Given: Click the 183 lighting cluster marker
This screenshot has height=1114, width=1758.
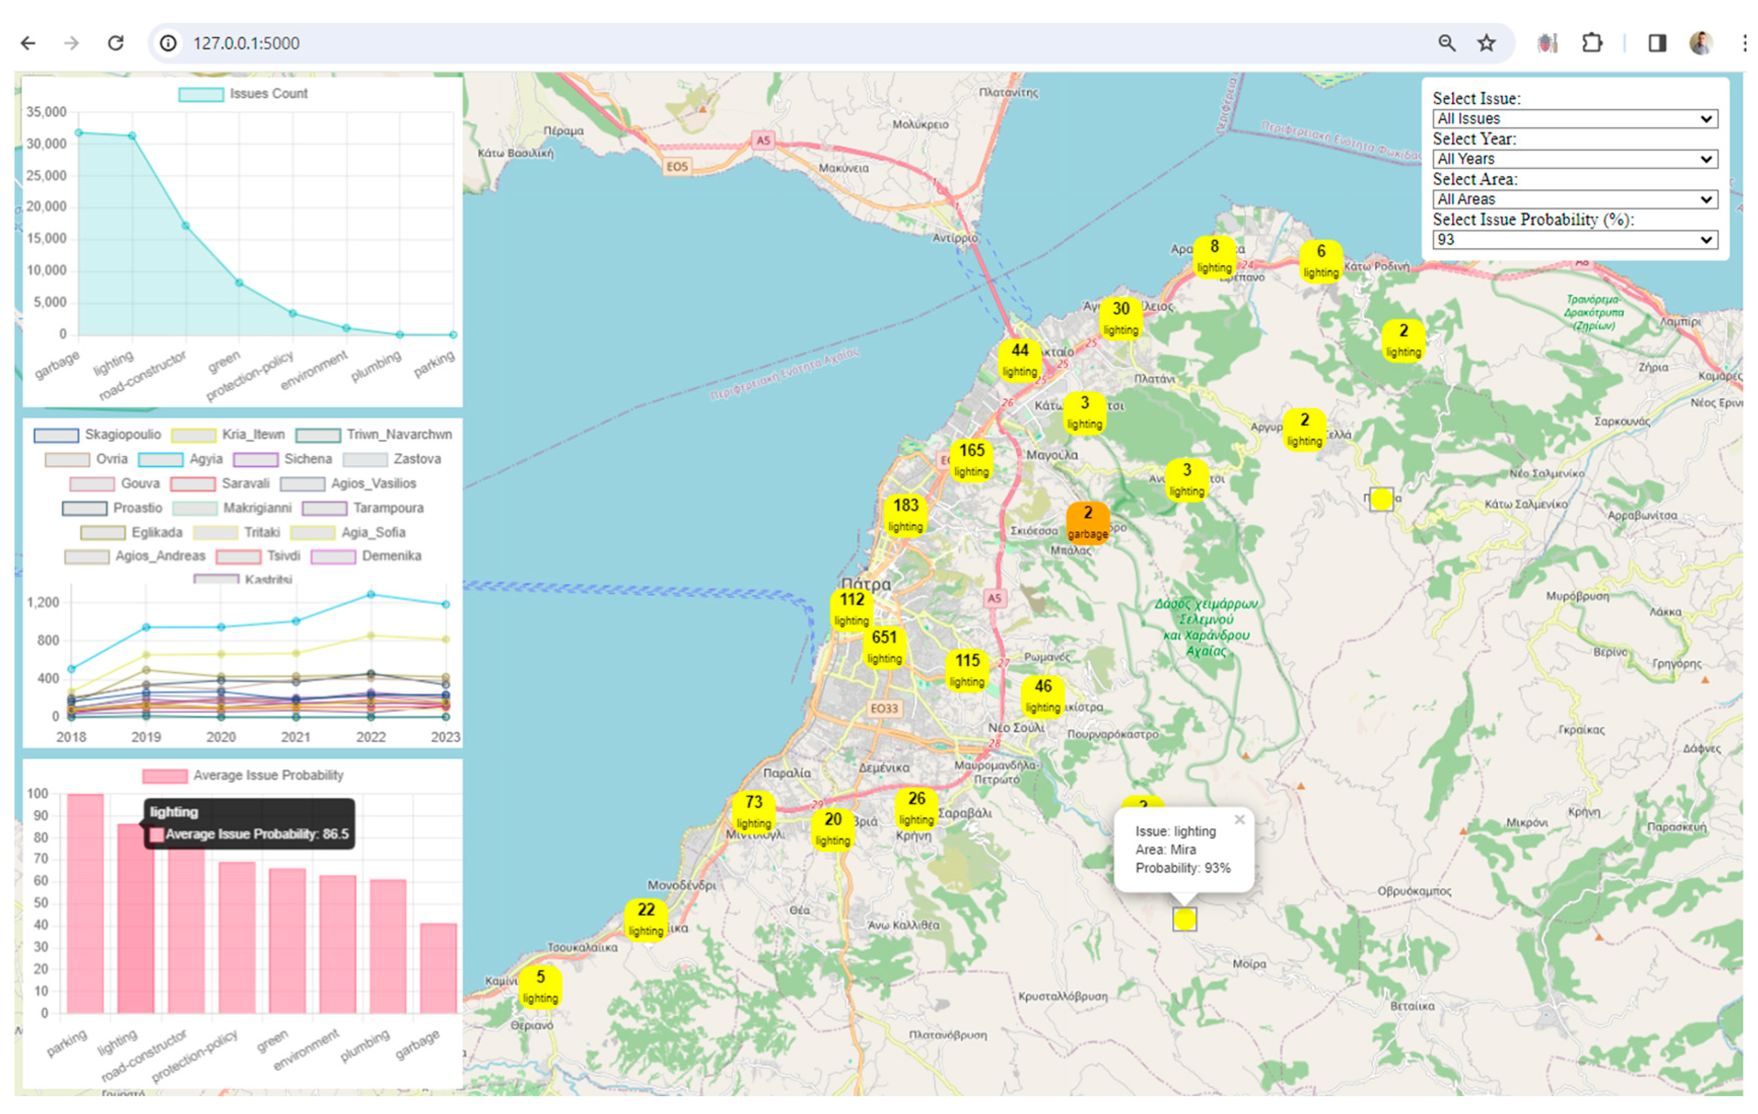Looking at the screenshot, I should click(905, 514).
